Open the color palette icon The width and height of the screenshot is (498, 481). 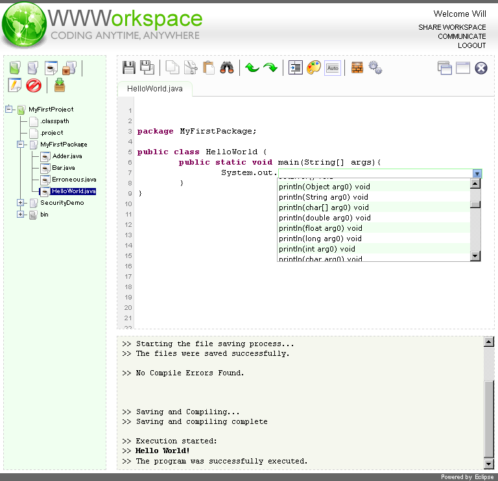tap(314, 67)
